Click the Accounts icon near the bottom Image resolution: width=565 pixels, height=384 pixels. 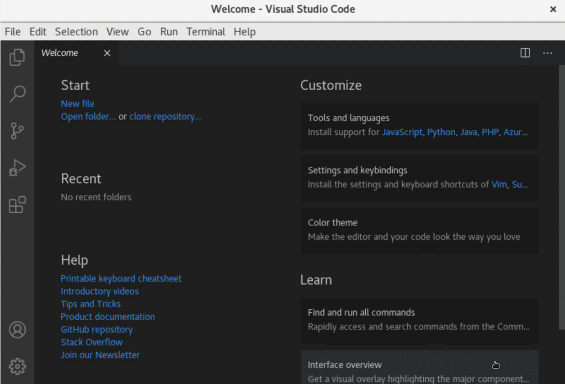tap(17, 329)
